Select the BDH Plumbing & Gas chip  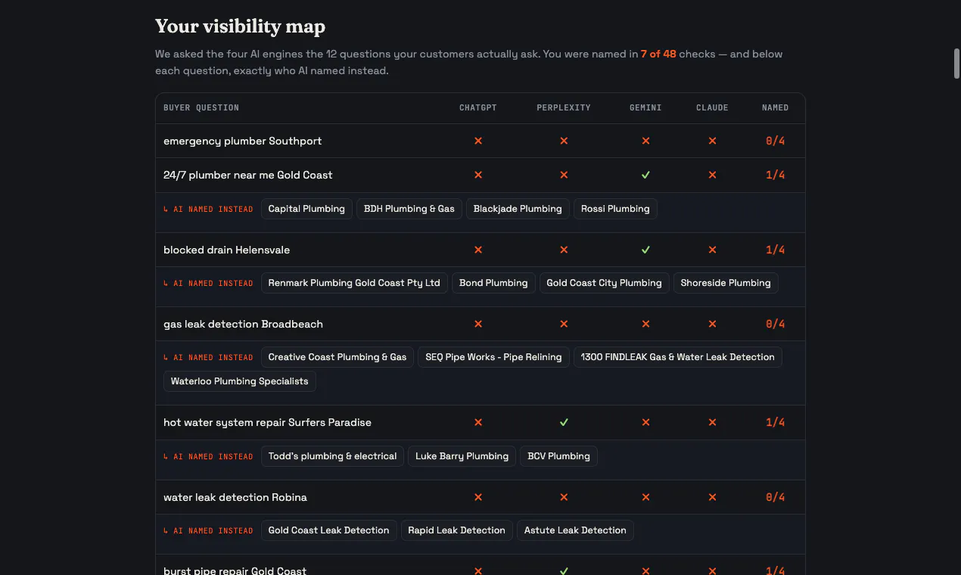coord(409,209)
